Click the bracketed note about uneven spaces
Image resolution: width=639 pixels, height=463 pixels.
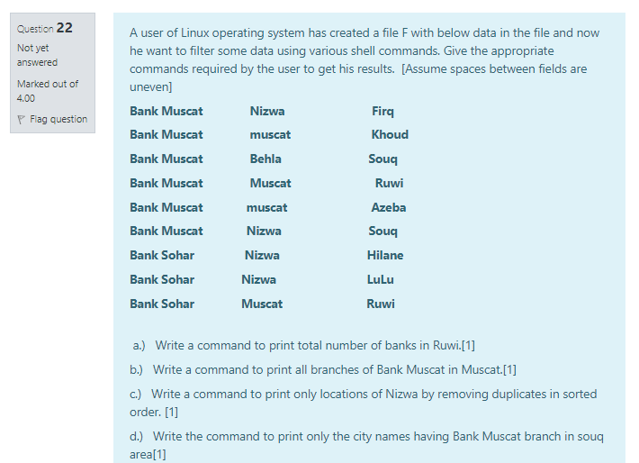(358, 77)
